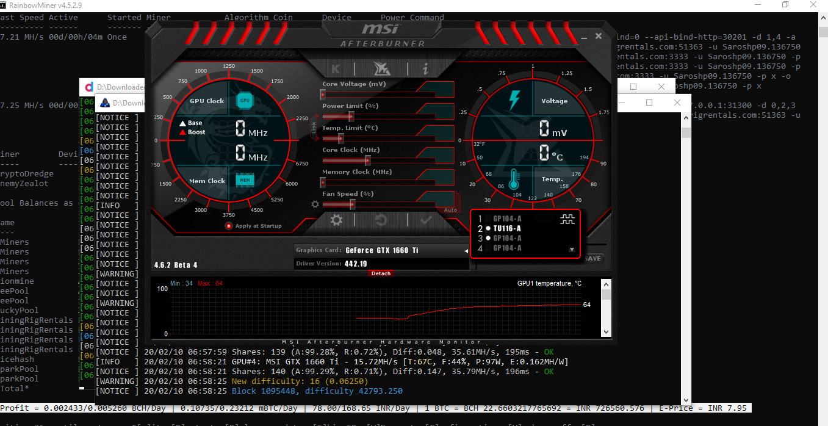Viewport: 828px width, 426px height.
Task: Open the Graphics Card selector arrow
Action: (x=466, y=250)
